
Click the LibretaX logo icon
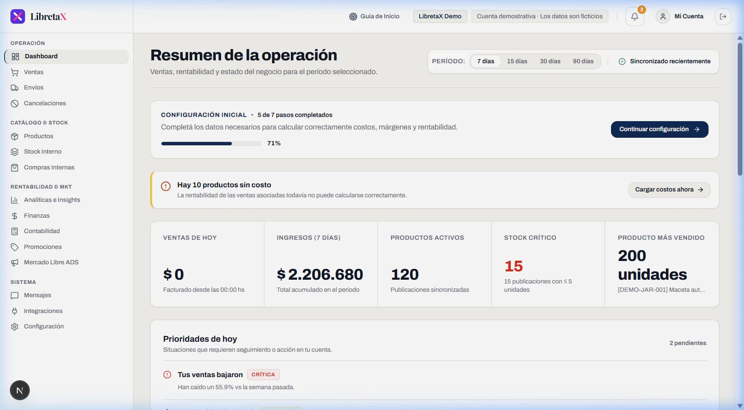[x=18, y=17]
